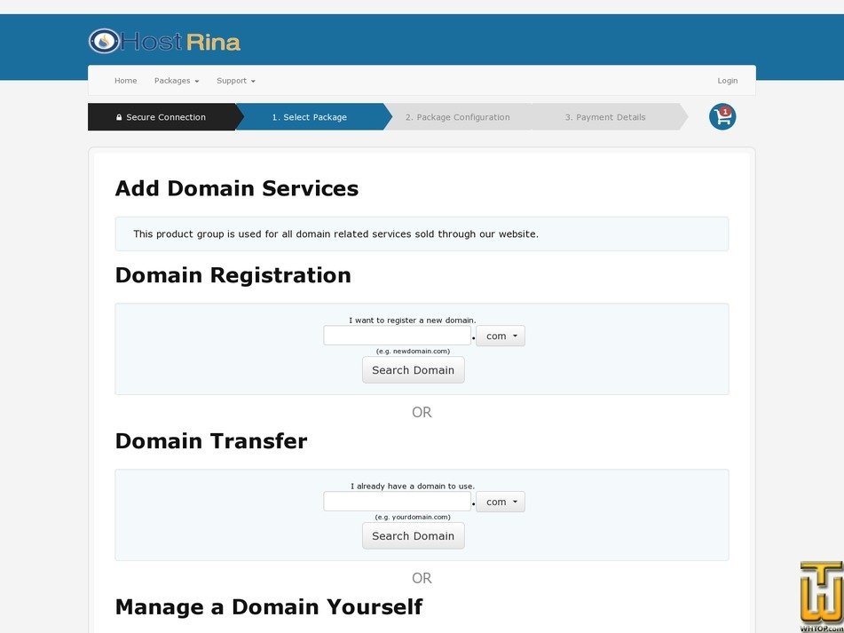Image resolution: width=844 pixels, height=633 pixels.
Task: Expand the Support menu
Action: [236, 81]
